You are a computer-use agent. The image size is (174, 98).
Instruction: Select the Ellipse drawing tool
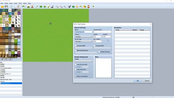(45, 7)
